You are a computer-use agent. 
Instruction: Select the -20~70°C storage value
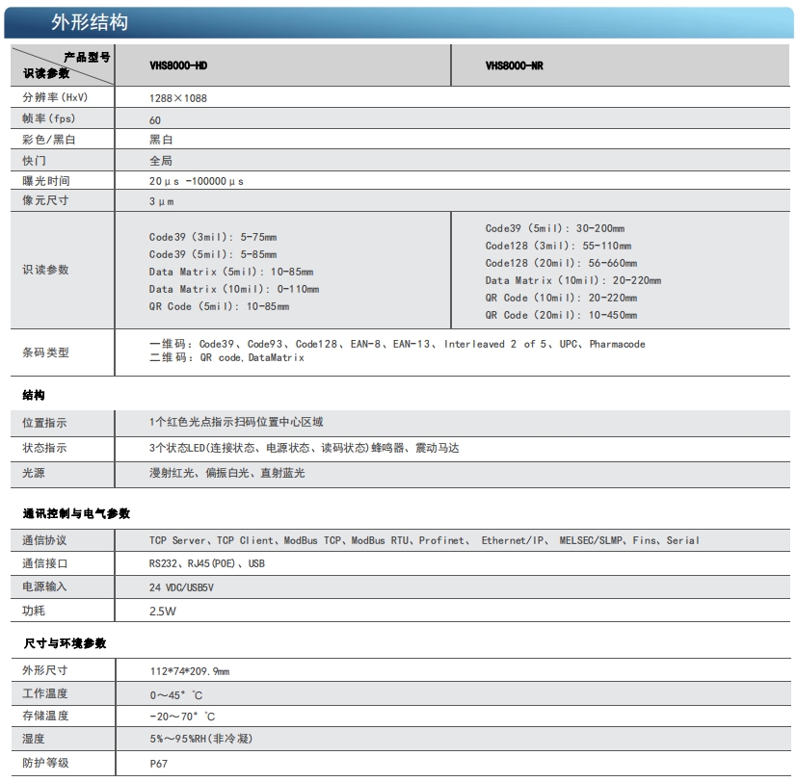click(x=182, y=717)
